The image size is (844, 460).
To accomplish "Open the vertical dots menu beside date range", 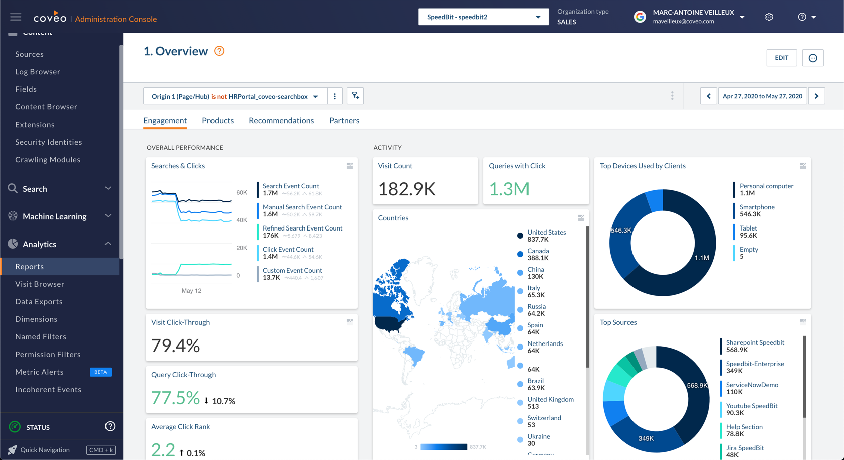I will pos(672,96).
